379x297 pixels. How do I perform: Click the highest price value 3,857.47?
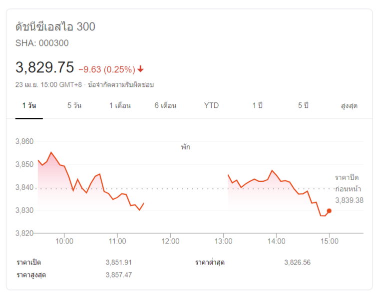click(x=119, y=275)
